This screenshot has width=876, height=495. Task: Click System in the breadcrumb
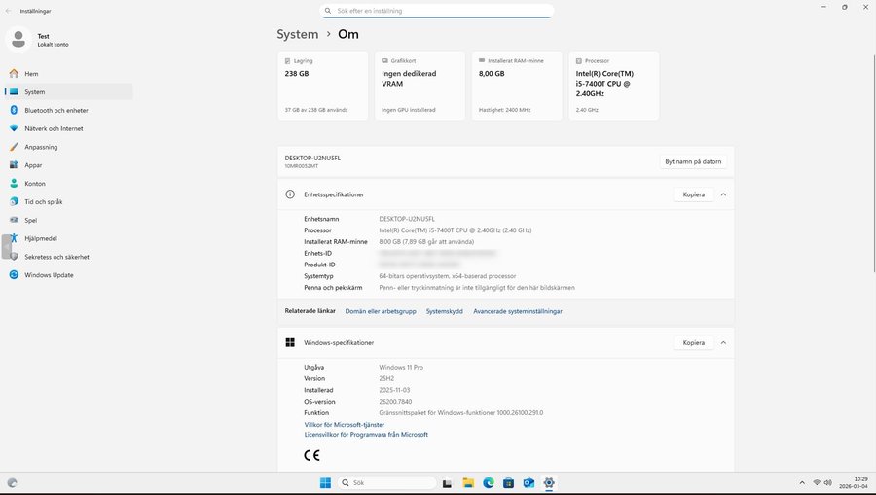coord(297,34)
